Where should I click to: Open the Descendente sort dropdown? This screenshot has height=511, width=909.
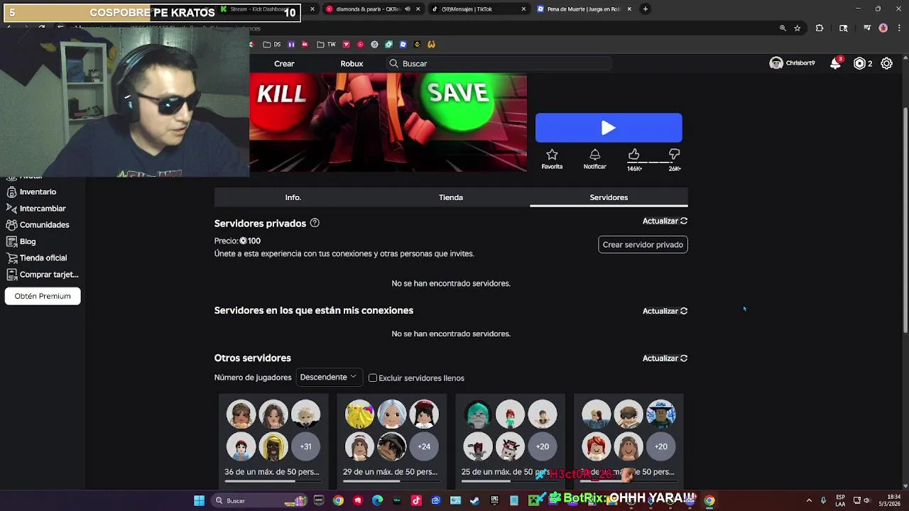pos(328,377)
